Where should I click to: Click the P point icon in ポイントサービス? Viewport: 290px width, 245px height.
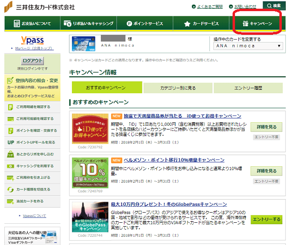tap(129, 24)
